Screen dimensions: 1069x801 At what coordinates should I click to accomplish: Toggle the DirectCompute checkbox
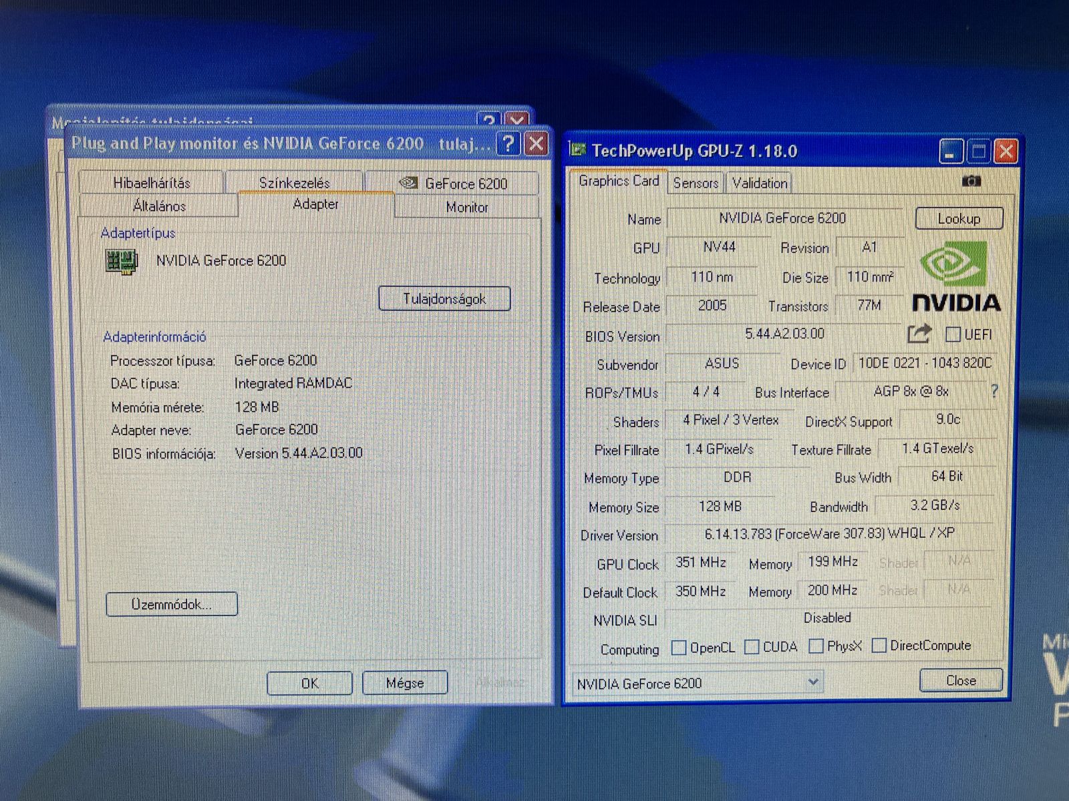(879, 645)
